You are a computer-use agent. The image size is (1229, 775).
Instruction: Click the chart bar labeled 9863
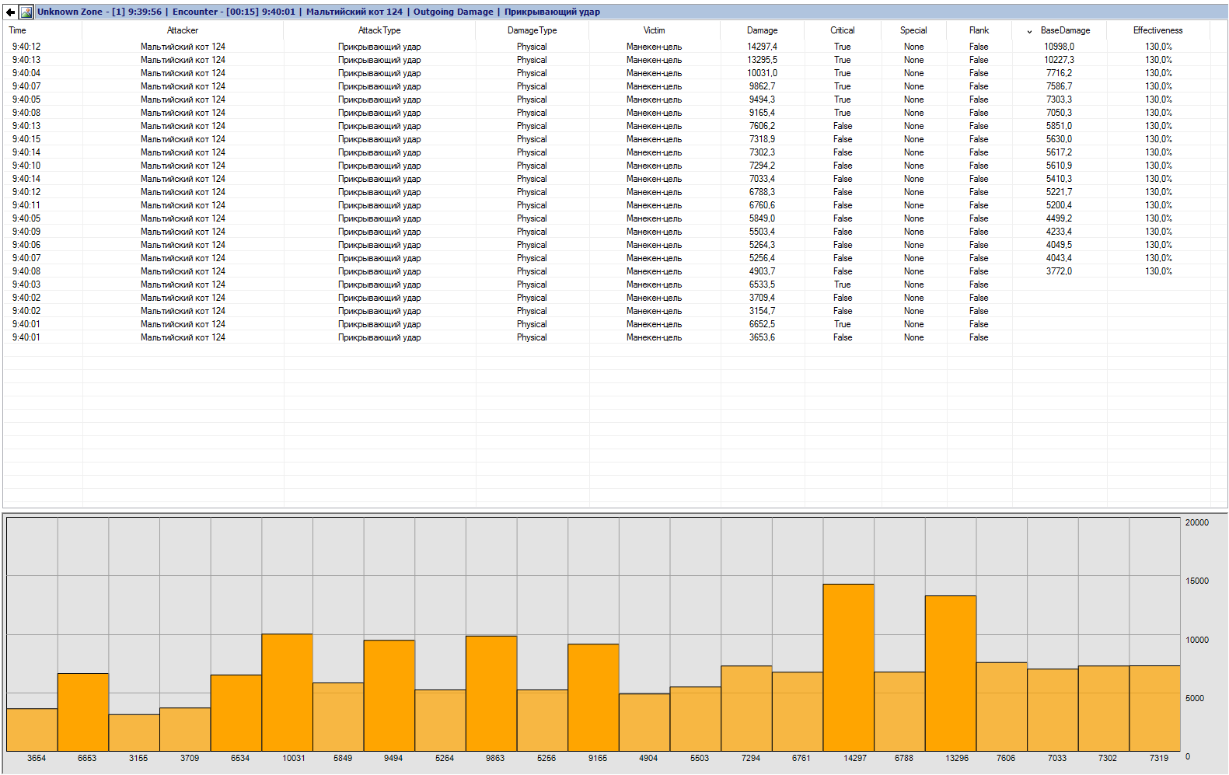[491, 693]
